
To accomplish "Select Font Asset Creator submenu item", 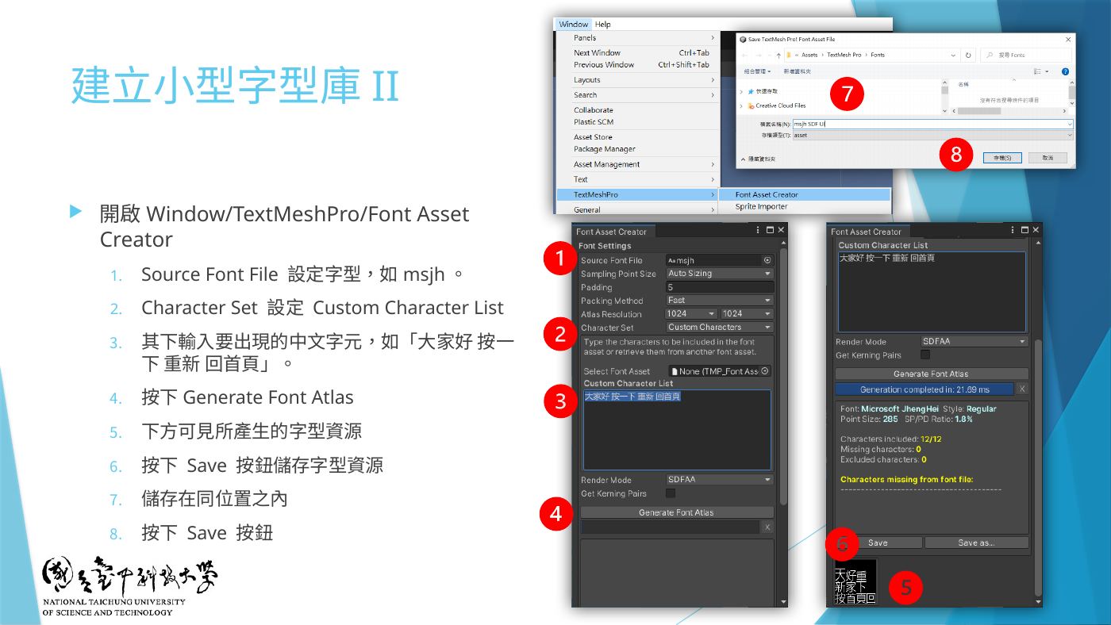I will 805,194.
